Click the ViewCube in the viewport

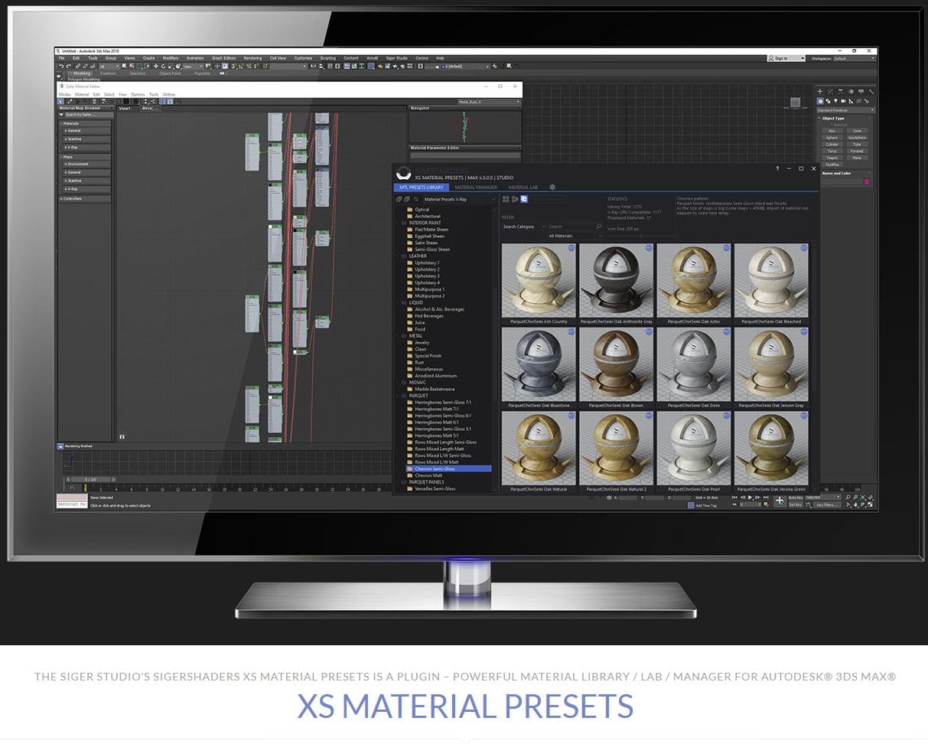pyautogui.click(x=795, y=102)
